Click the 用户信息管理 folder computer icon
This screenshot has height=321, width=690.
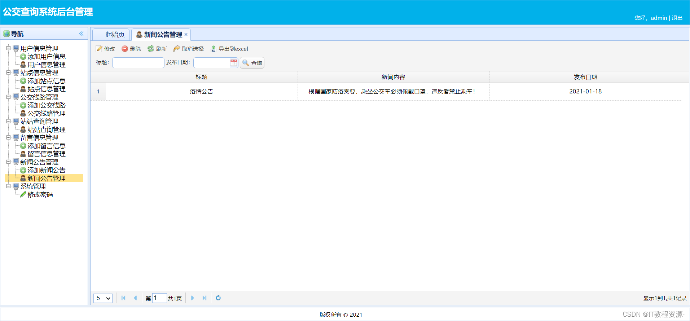pos(16,48)
